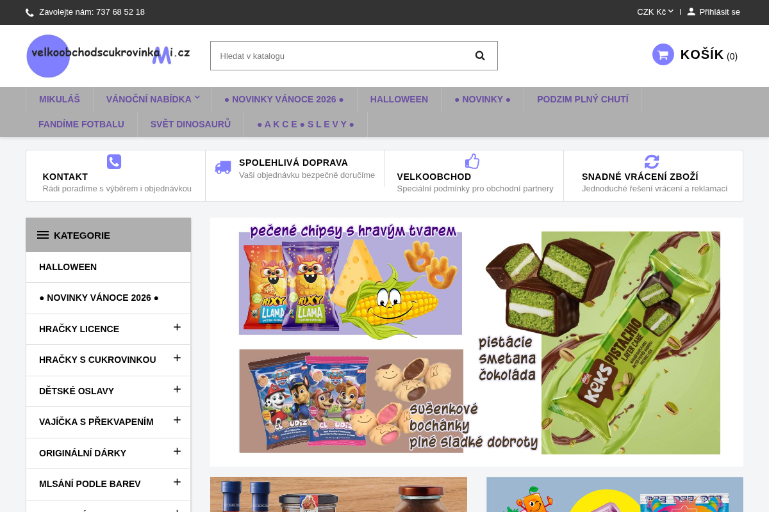Open Vajíčka s překvapením sidebar link
769x512 pixels.
(96, 422)
